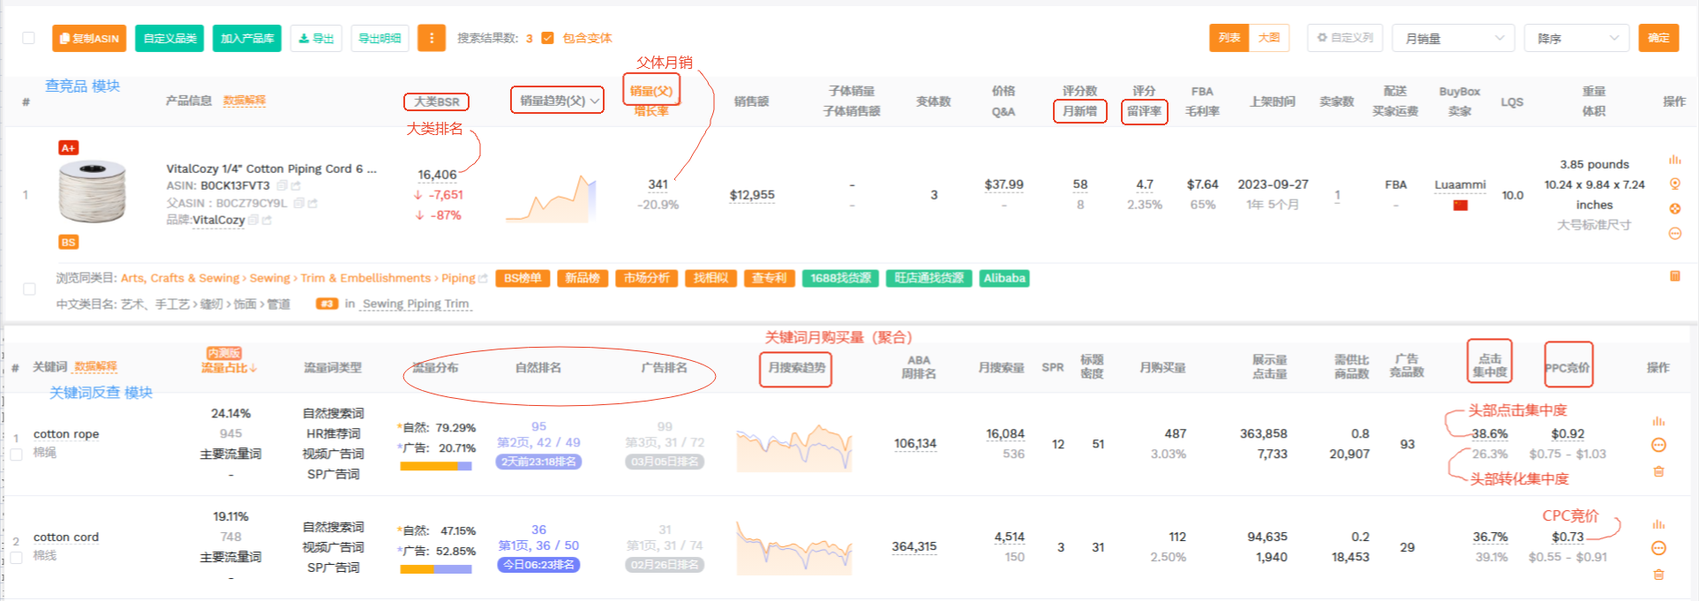Open the Sewing Piping Trim ranking link
This screenshot has height=601, width=1699.
[416, 304]
